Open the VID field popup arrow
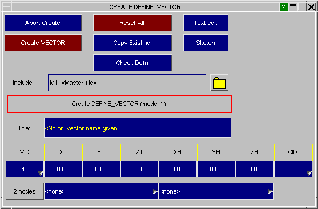This screenshot has width=318, height=209. (x=41, y=173)
